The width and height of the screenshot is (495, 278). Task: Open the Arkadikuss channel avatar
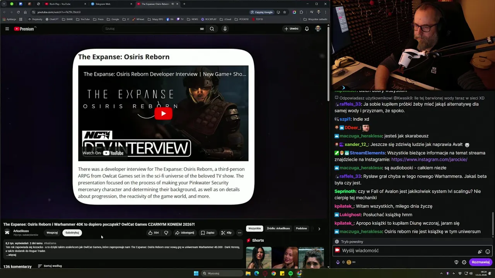[7, 232]
